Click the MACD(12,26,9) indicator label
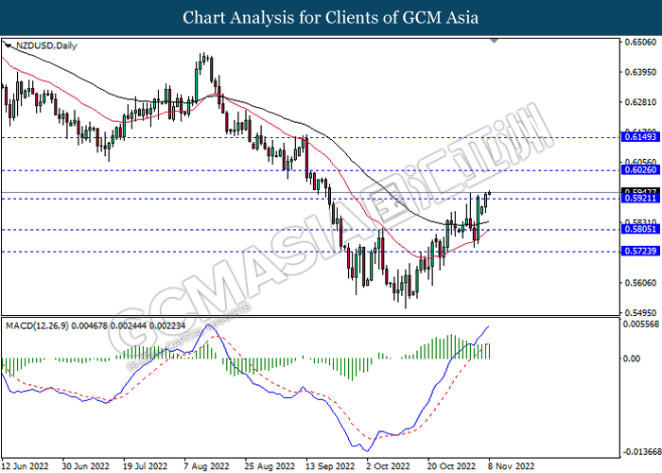Screen dimensions: 662x473 (96, 325)
